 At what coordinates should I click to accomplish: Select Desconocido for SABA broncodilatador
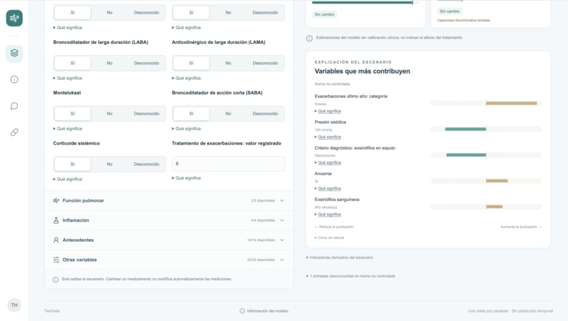pyautogui.click(x=265, y=114)
